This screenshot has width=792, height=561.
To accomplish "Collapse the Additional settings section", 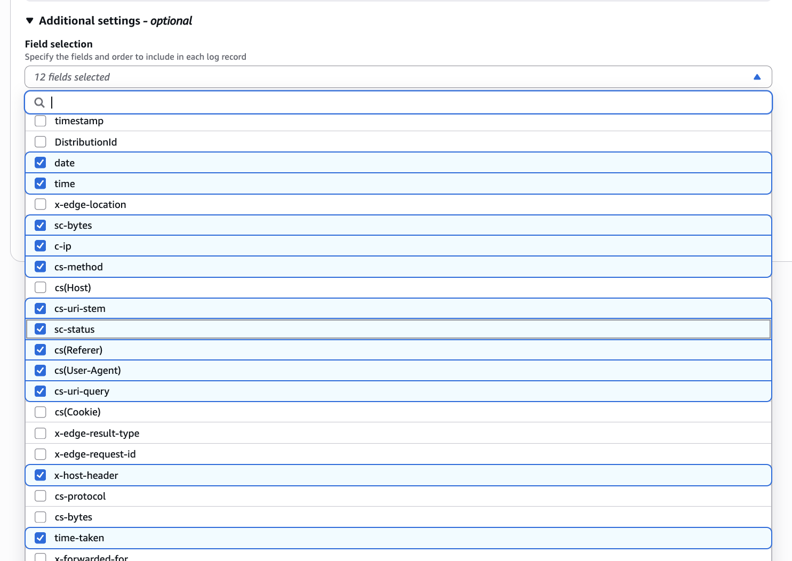I will pos(30,21).
